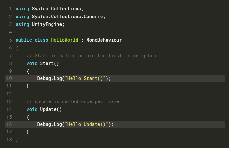Screen dimensions: 229x148
Task: Click the "public" keyword on line 5
Action: coord(24,40)
